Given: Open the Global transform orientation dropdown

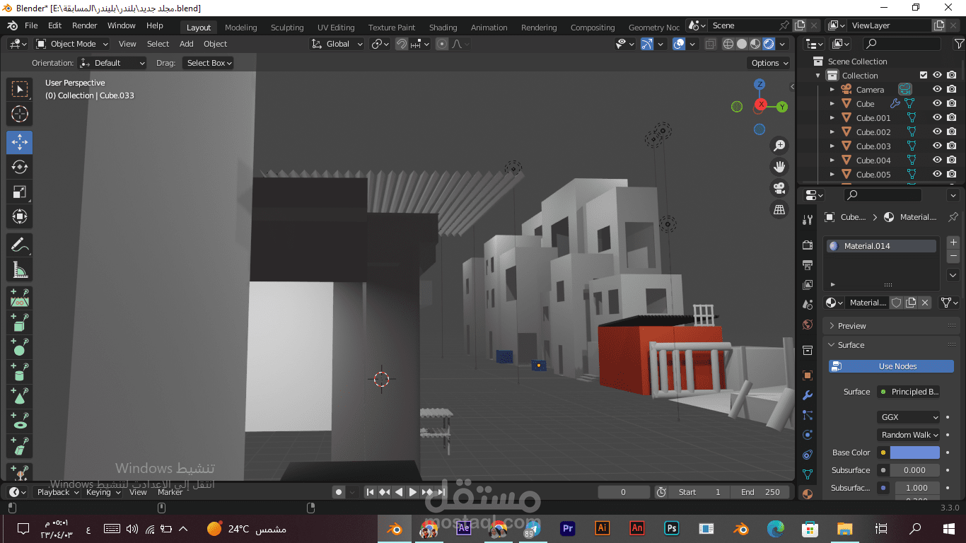Looking at the screenshot, I should (337, 44).
